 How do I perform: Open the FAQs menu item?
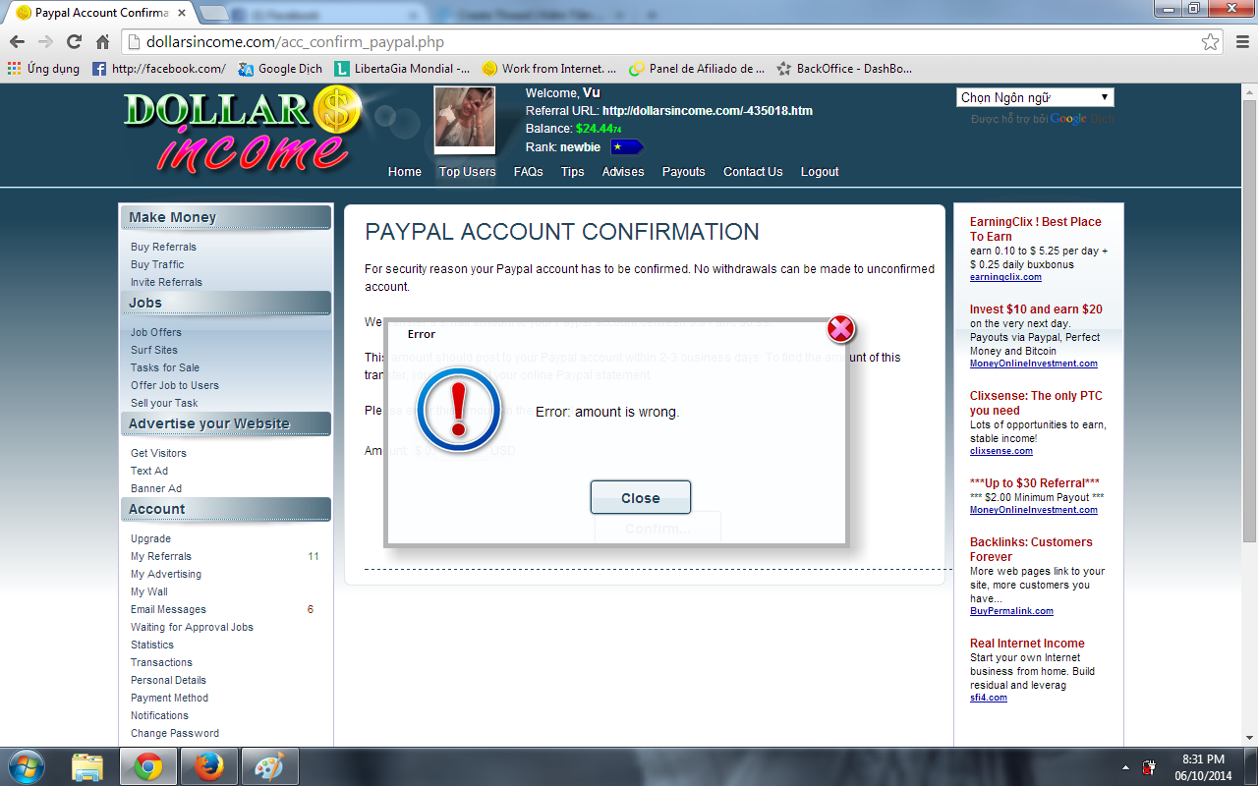[x=529, y=172]
